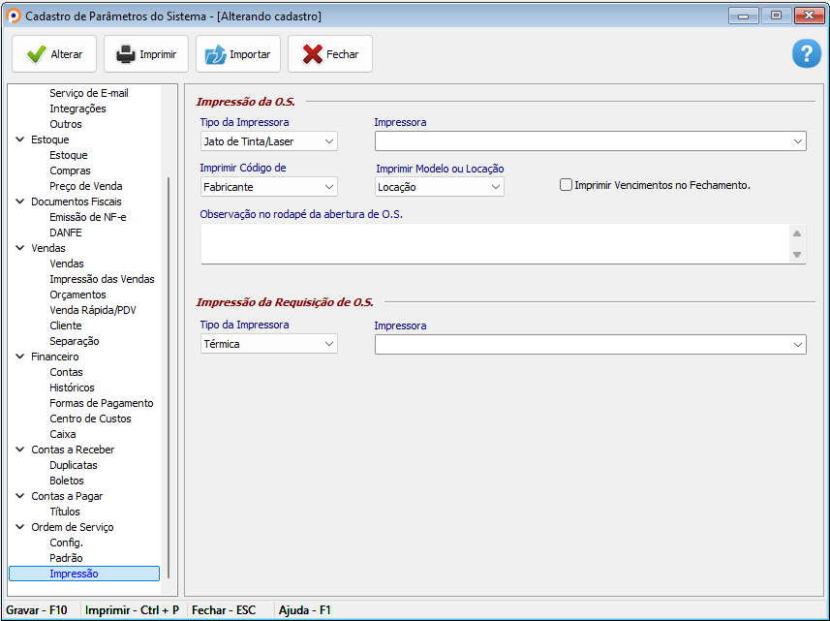Click the Importar folder arrow icon
Screen dimensions: 830x621
(x=215, y=54)
